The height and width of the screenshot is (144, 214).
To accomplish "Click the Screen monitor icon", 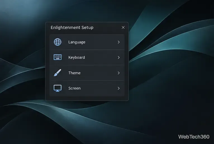I will click(x=58, y=88).
